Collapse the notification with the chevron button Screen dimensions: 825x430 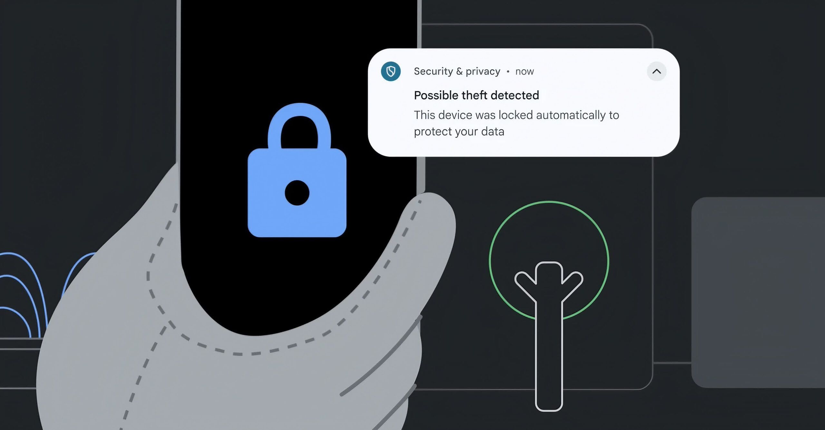656,71
